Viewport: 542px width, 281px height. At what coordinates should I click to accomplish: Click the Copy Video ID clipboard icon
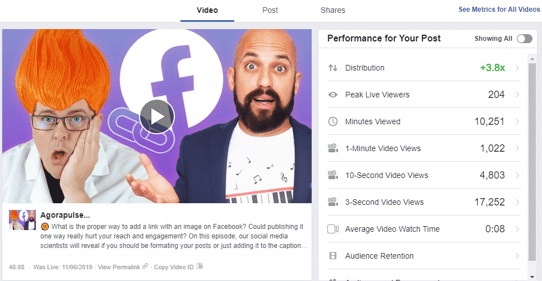click(200, 266)
